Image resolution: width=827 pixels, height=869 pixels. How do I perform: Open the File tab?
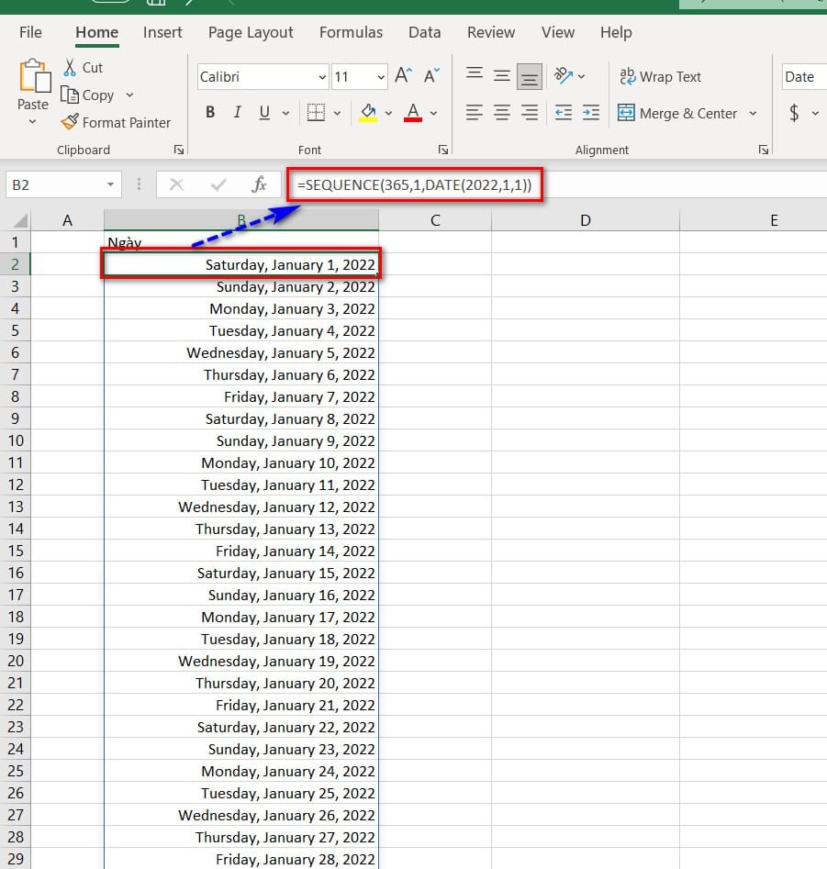click(30, 32)
